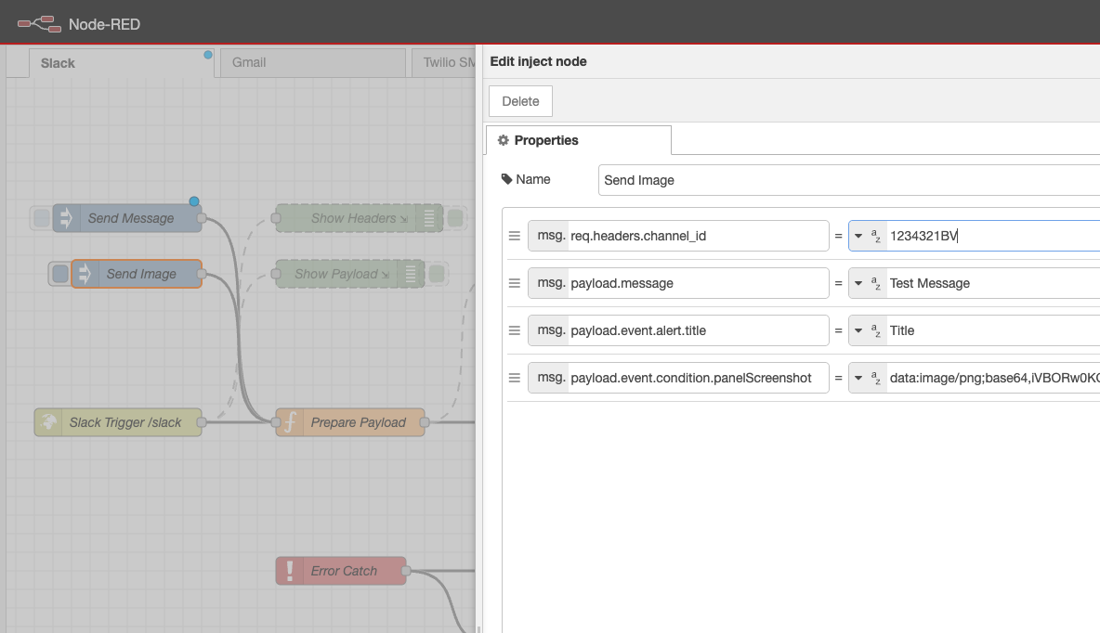Click the Send Message node output port

[202, 218]
